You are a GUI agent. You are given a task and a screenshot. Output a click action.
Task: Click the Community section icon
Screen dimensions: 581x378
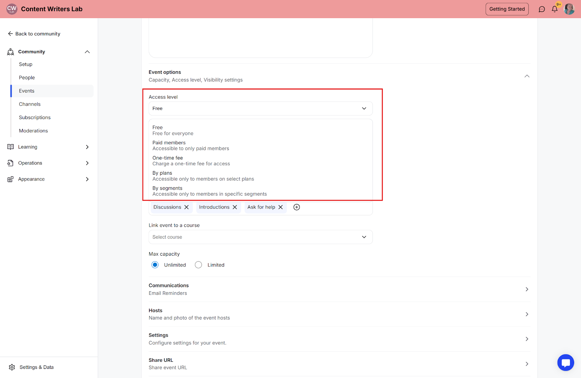[x=11, y=52]
